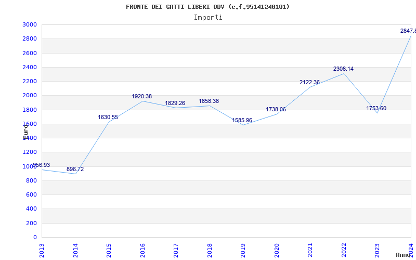Click y-axis value 1800
The height and width of the screenshot is (260, 416).
(30, 110)
